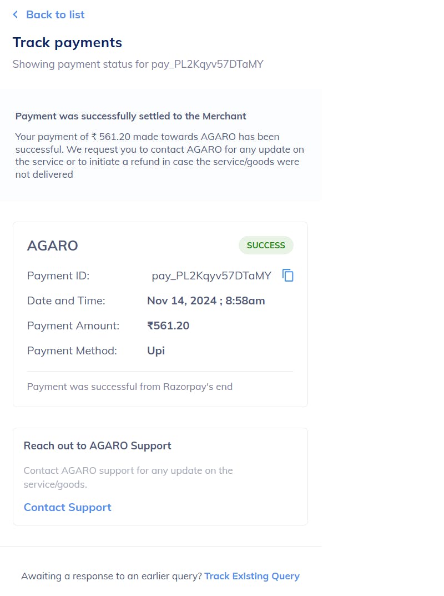Go back via the "Back to list" link

click(x=55, y=14)
